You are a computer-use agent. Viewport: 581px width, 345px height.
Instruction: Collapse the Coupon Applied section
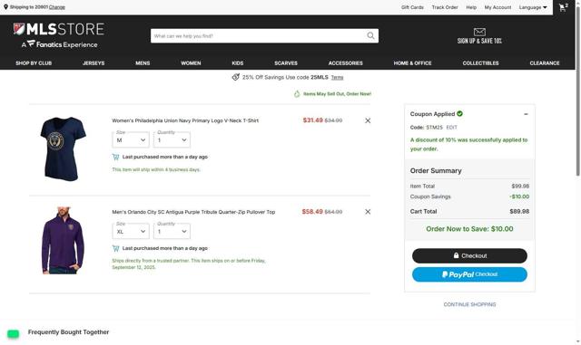tap(526, 114)
